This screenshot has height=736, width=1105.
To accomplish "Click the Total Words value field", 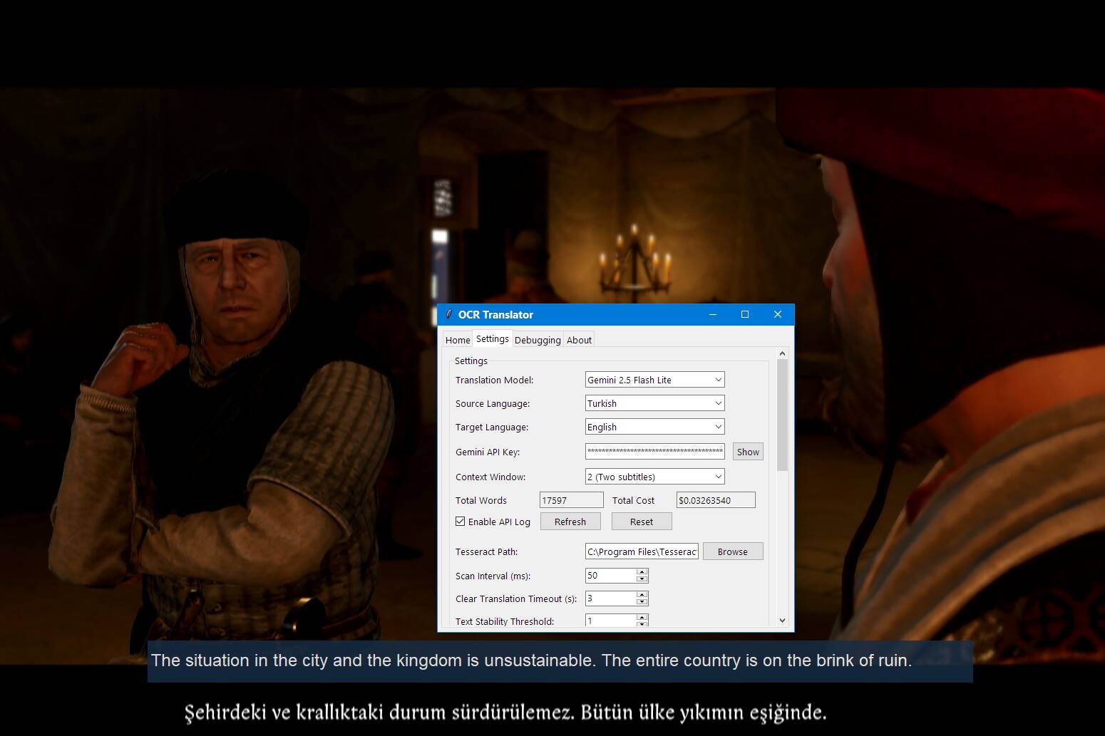I will coord(571,500).
